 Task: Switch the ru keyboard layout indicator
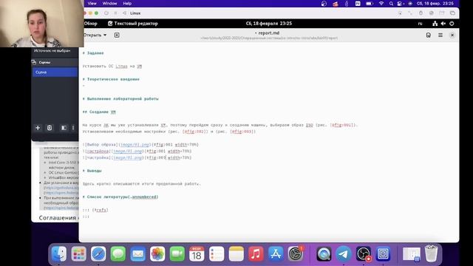click(421, 24)
